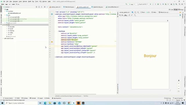This screenshot has height=105, width=186.
Task: Select the Bonjour text in preview
Action: click(x=150, y=56)
